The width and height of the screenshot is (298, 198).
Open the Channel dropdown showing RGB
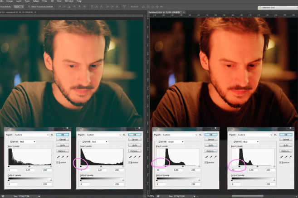pos(27,141)
